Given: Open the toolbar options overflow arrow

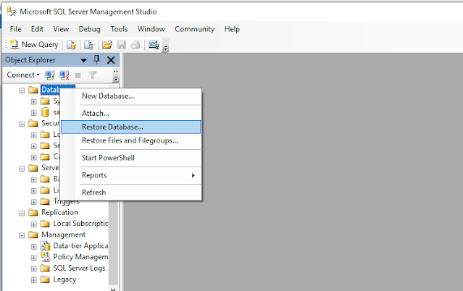Looking at the screenshot, I should [x=166, y=48].
